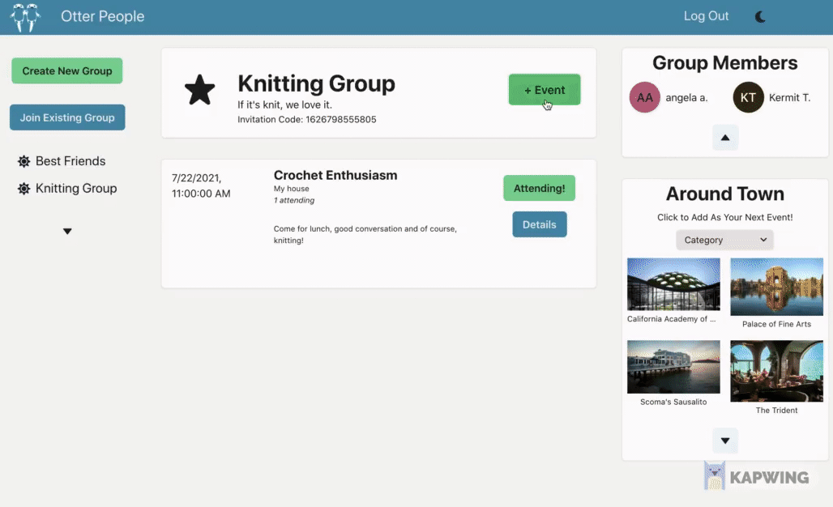The height and width of the screenshot is (507, 833).
Task: Click the Crochet Enthusiasm event title
Action: click(x=335, y=175)
